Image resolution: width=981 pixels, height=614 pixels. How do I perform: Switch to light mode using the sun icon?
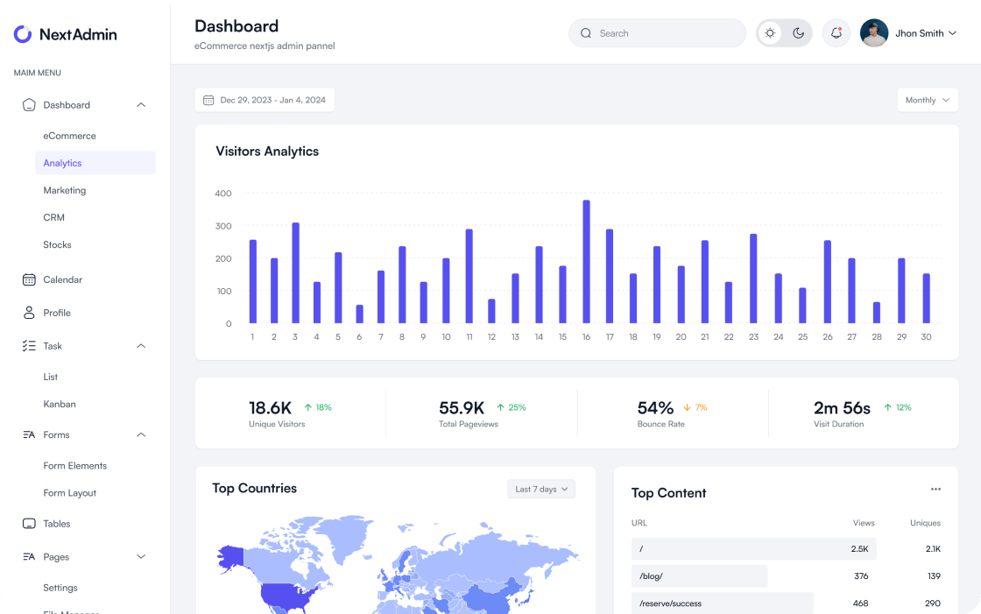tap(770, 32)
